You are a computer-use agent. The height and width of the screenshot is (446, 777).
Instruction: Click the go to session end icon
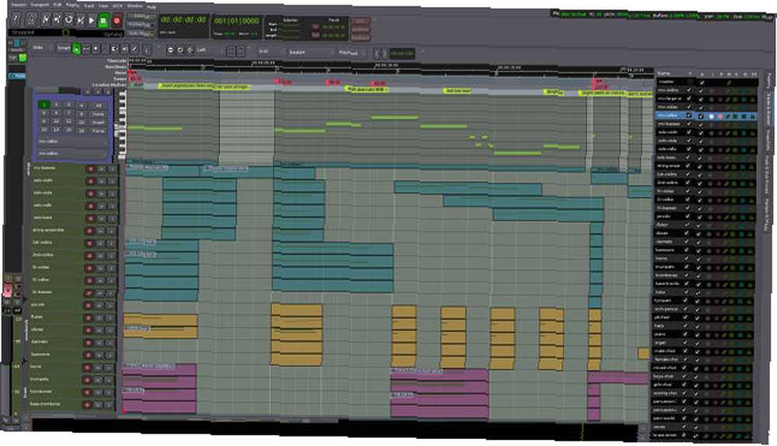coord(57,19)
